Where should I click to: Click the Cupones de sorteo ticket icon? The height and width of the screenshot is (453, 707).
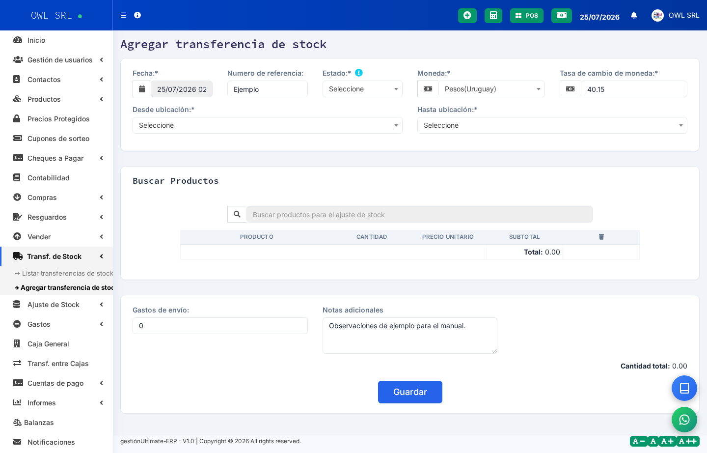pyautogui.click(x=18, y=138)
